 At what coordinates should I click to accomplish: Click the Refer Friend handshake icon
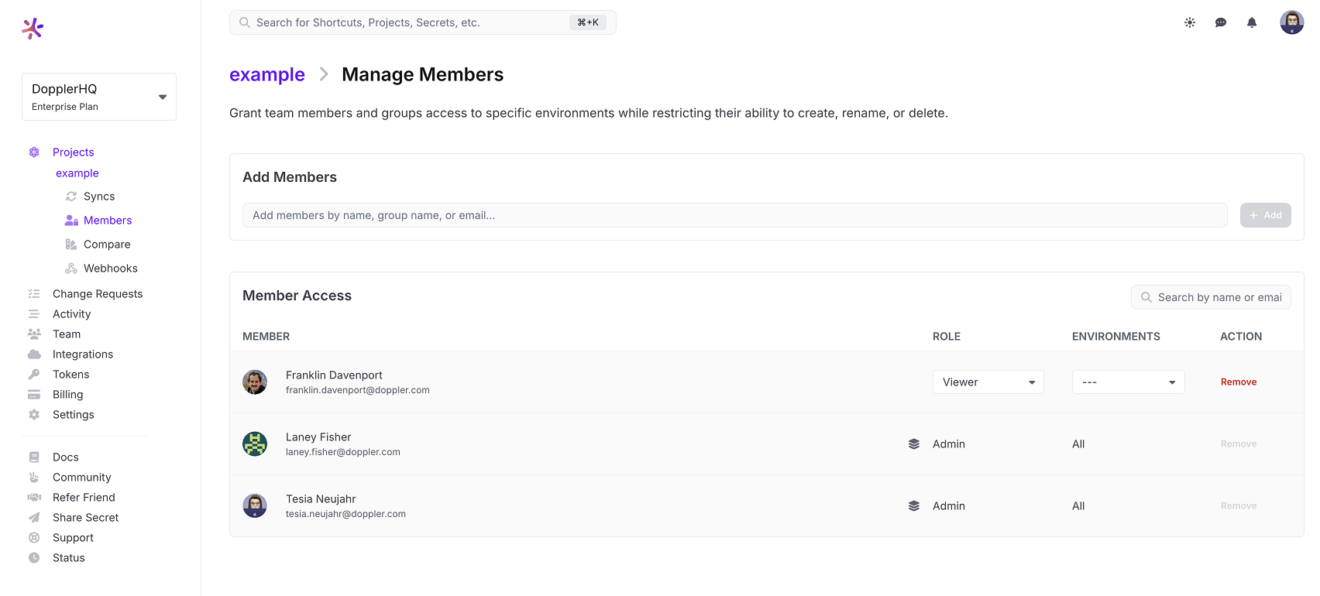34,498
